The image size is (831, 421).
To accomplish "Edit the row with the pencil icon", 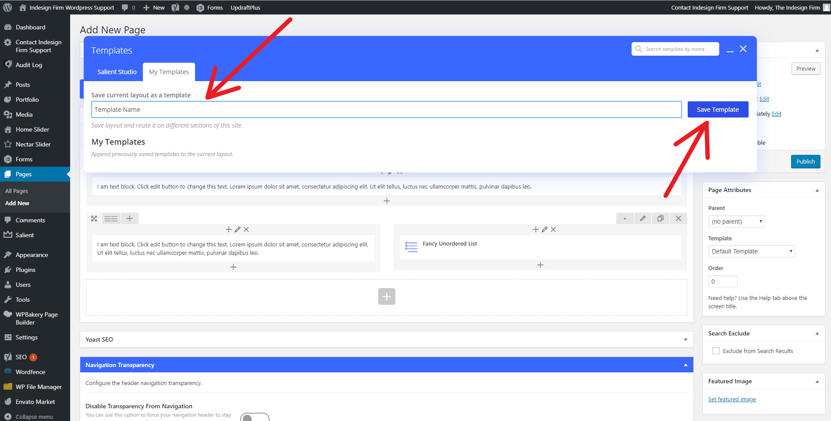I will (643, 218).
